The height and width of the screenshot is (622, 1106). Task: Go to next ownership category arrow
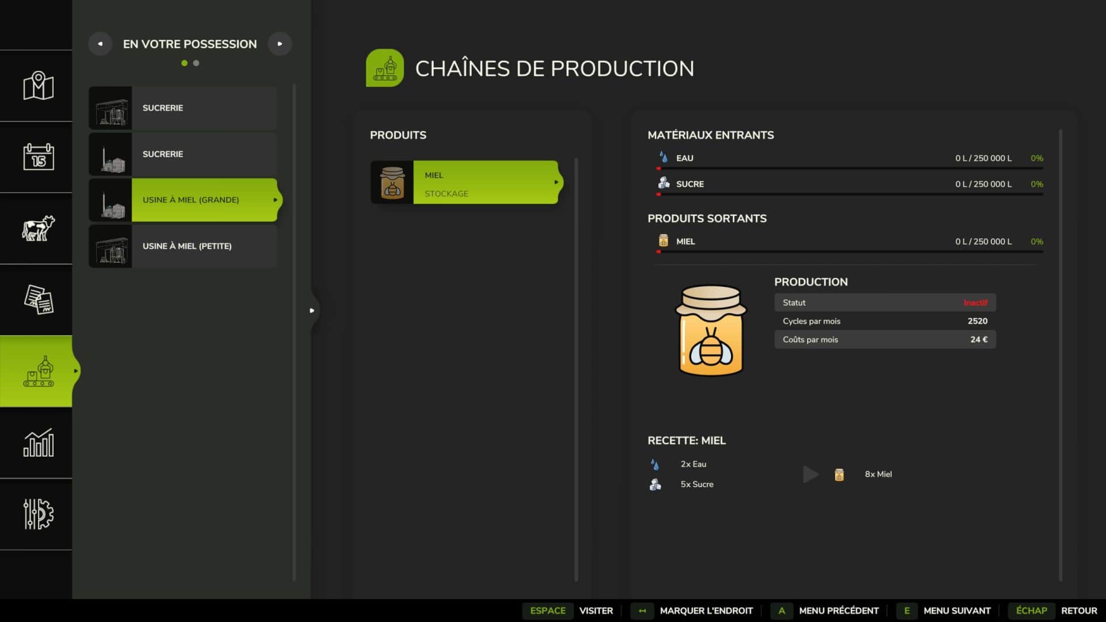[x=280, y=44]
